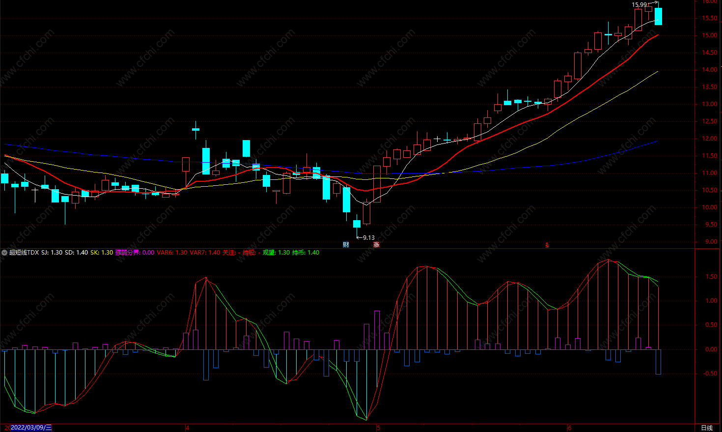Click the 9.00 price axis label

point(711,242)
